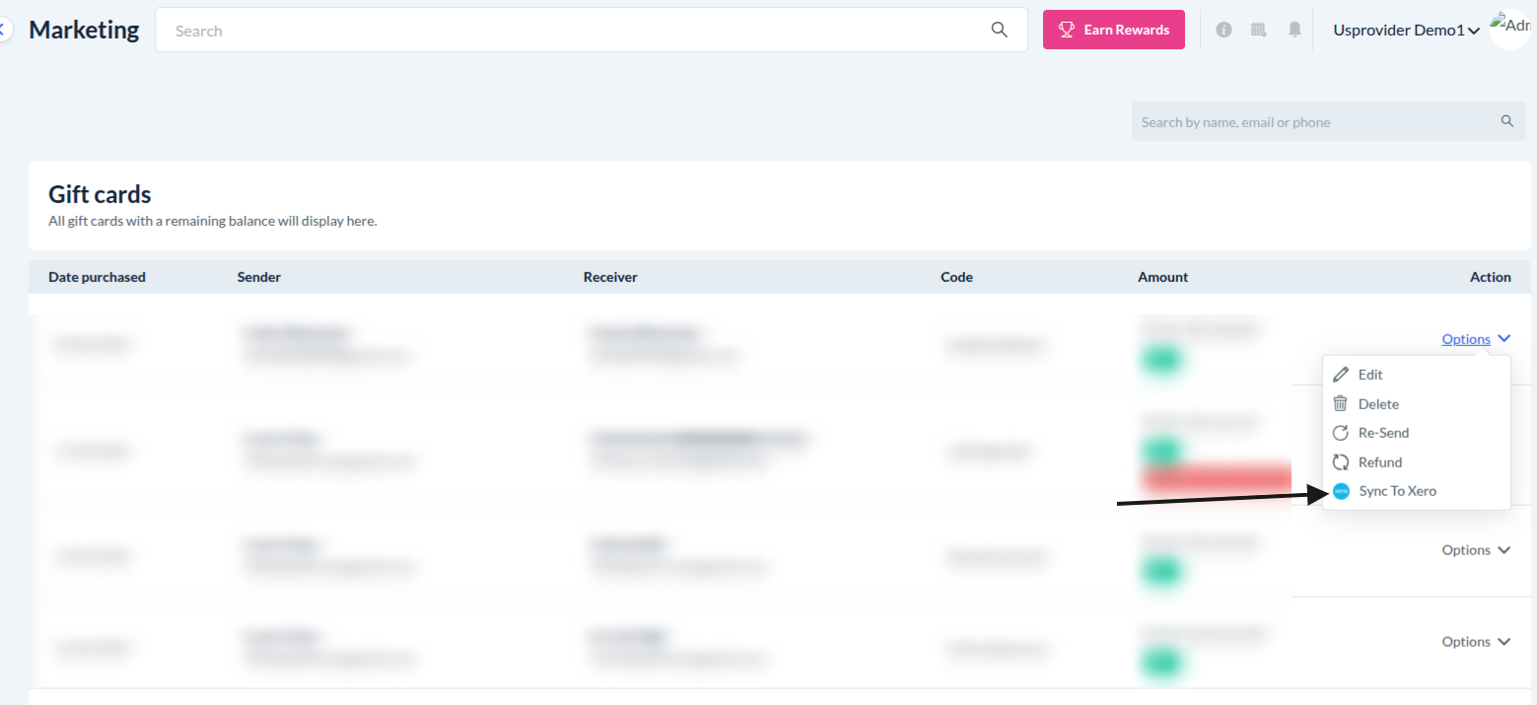Click the double-arrow icon beside Refund
This screenshot has width=1537, height=705.
(1340, 461)
